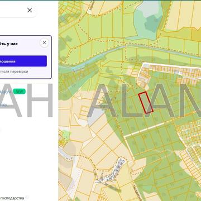Click the blue "…лошення" button
Viewport: 201px width, 201px height.
point(23,61)
